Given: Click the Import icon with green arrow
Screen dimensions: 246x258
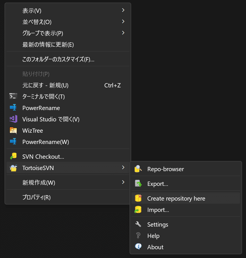Looking at the screenshot, I should coord(138,210).
